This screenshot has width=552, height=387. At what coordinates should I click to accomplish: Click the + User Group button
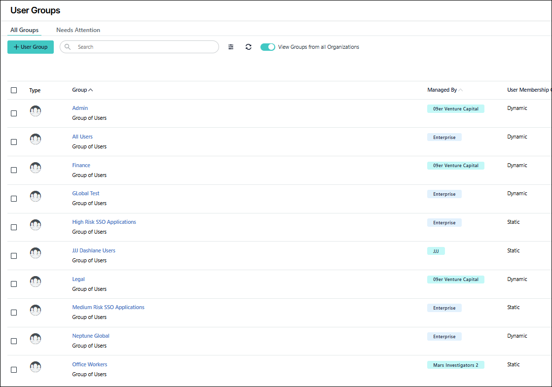pyautogui.click(x=31, y=47)
